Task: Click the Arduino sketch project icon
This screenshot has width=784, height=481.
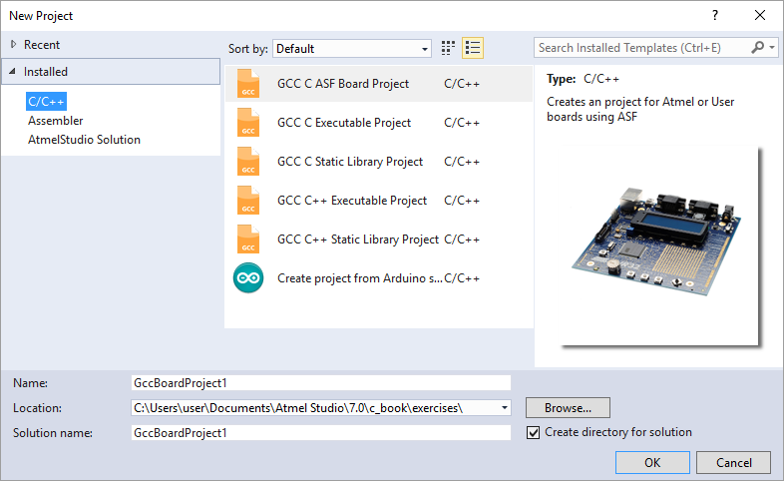Action: tap(248, 278)
